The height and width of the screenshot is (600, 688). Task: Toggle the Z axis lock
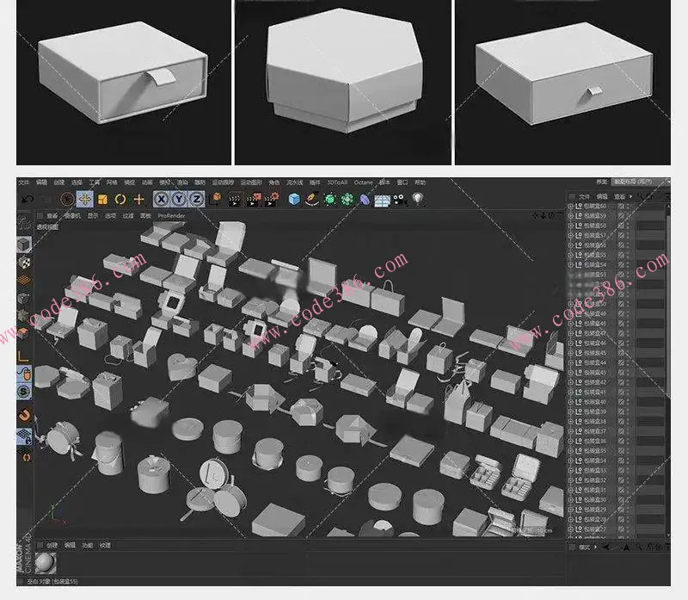coord(197,199)
